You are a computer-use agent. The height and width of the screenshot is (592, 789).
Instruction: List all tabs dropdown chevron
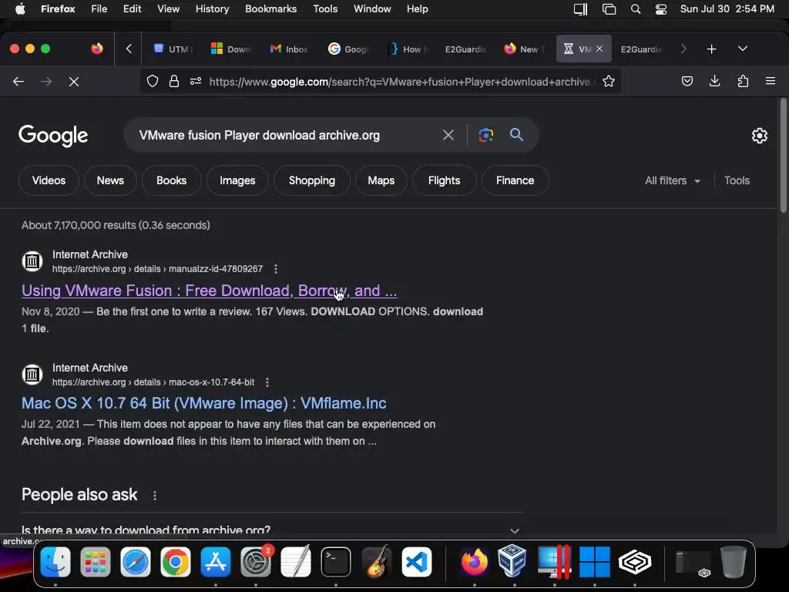pos(743,49)
